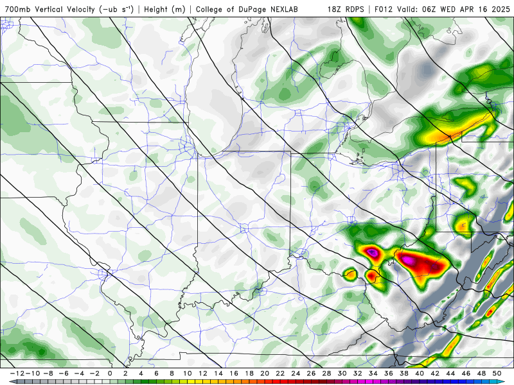The width and height of the screenshot is (514, 385).
Task: Click the '50' color scale label
Action: [x=497, y=373]
